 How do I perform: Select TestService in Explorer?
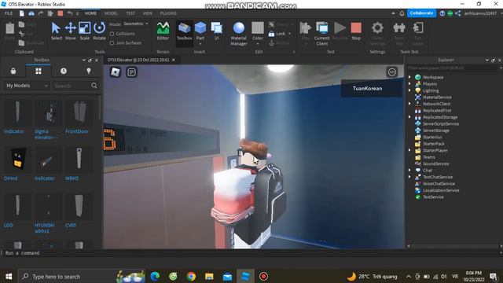point(433,197)
